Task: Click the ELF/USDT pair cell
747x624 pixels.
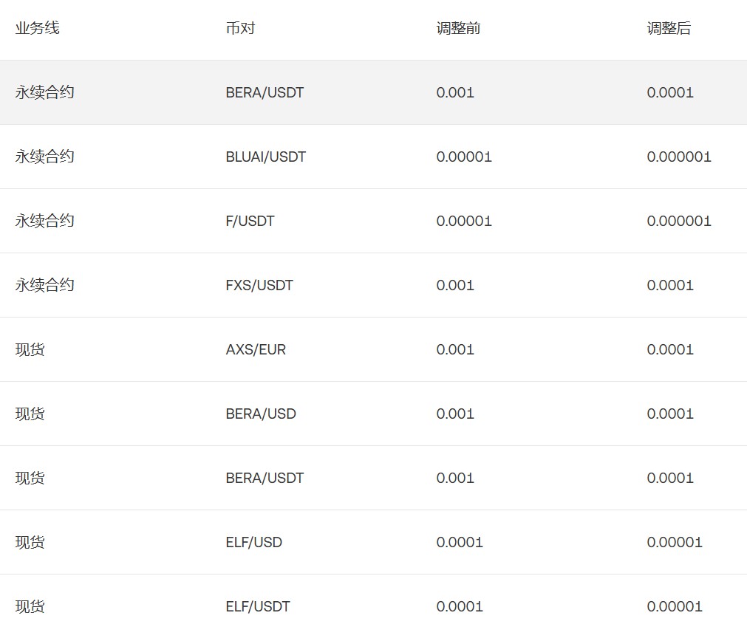Action: [258, 606]
